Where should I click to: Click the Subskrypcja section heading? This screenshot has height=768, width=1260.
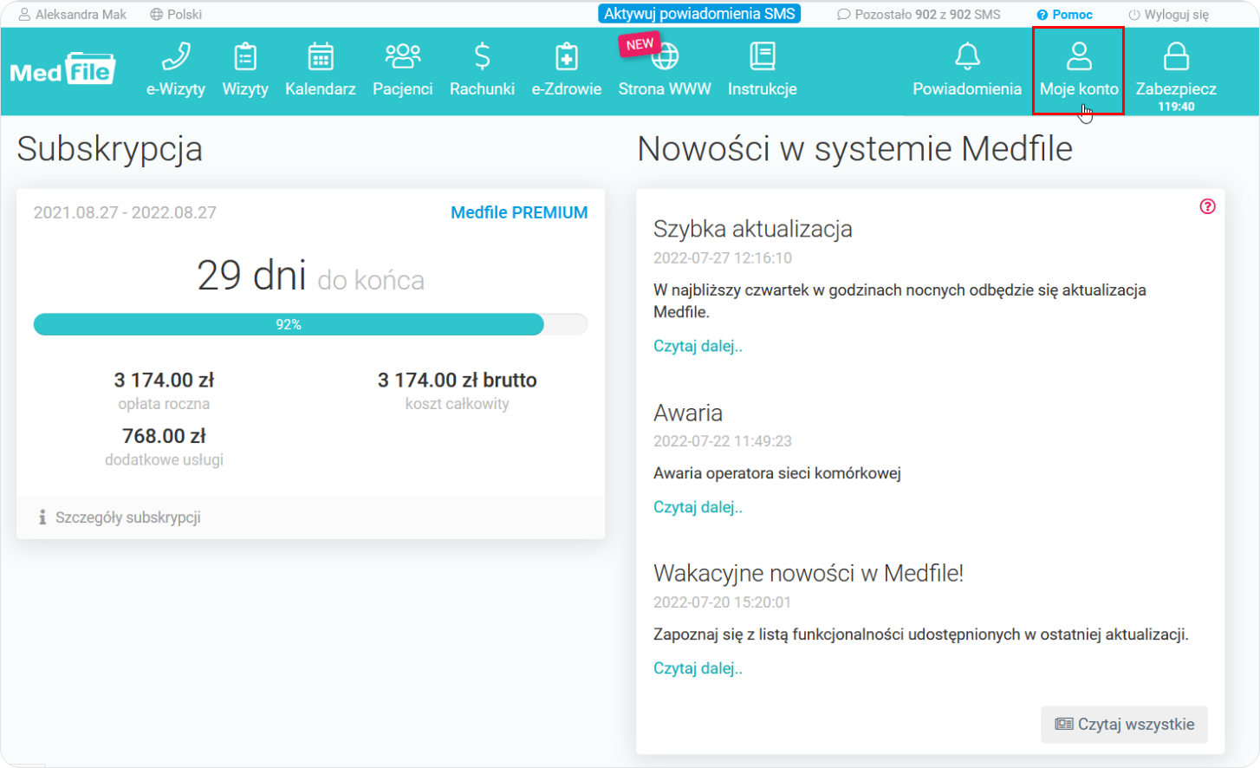pos(110,149)
